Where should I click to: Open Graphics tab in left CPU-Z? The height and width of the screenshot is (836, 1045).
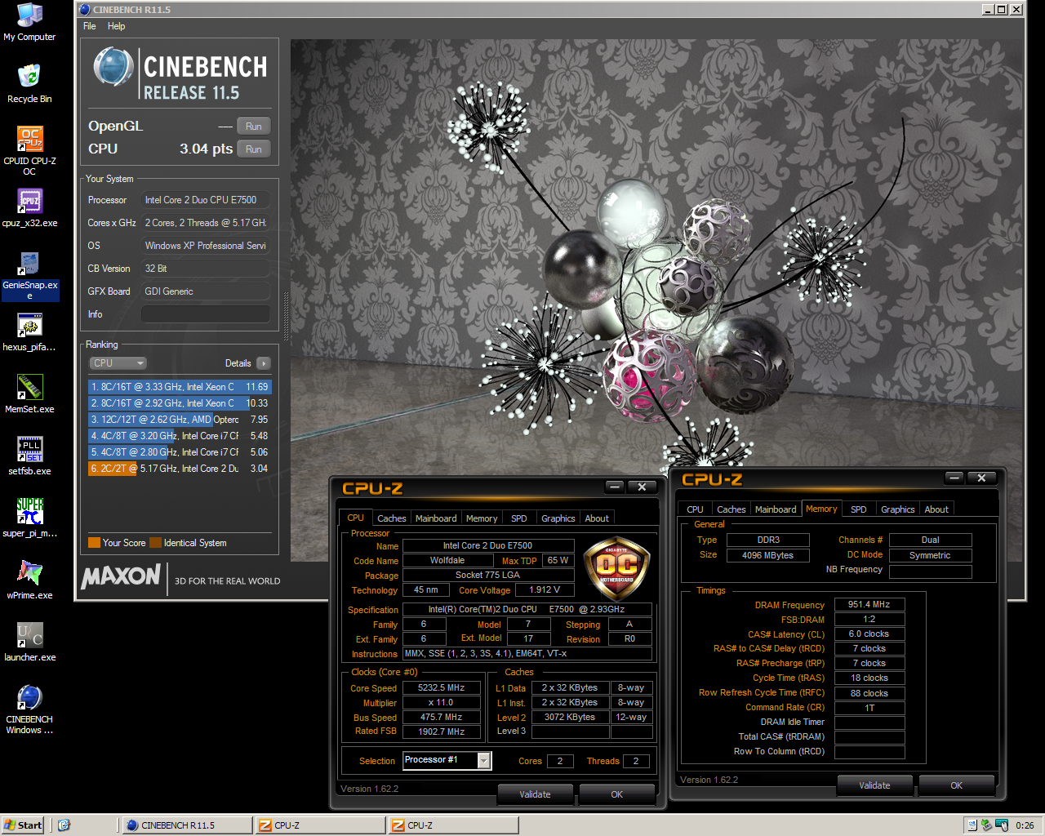tap(558, 518)
